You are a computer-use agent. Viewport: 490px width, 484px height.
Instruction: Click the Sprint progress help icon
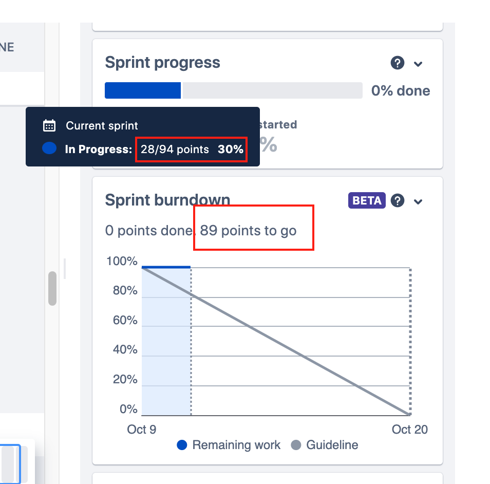click(x=397, y=64)
